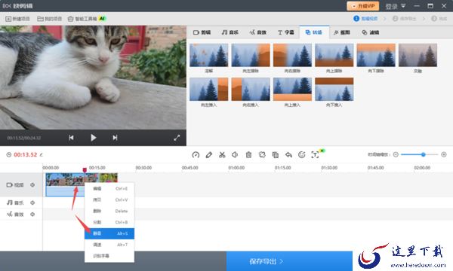
Task: Click the crop icon in timeline toolbar
Action: click(x=262, y=155)
